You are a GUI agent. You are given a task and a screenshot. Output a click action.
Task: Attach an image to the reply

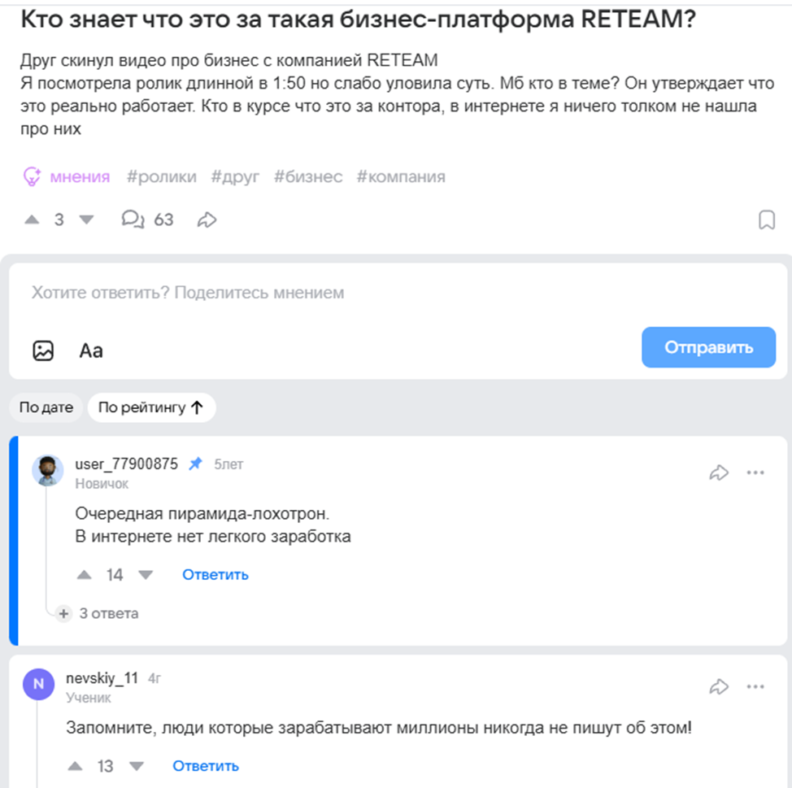tap(43, 350)
